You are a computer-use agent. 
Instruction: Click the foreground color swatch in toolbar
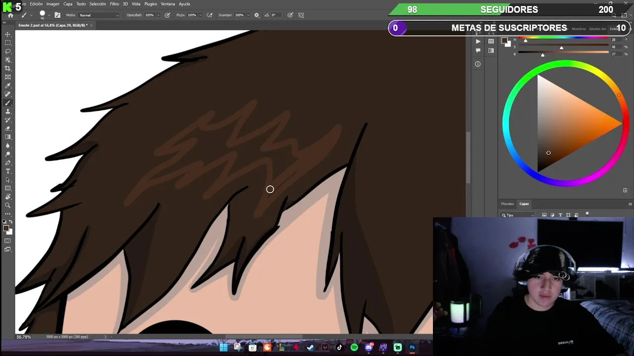[x=5, y=228]
